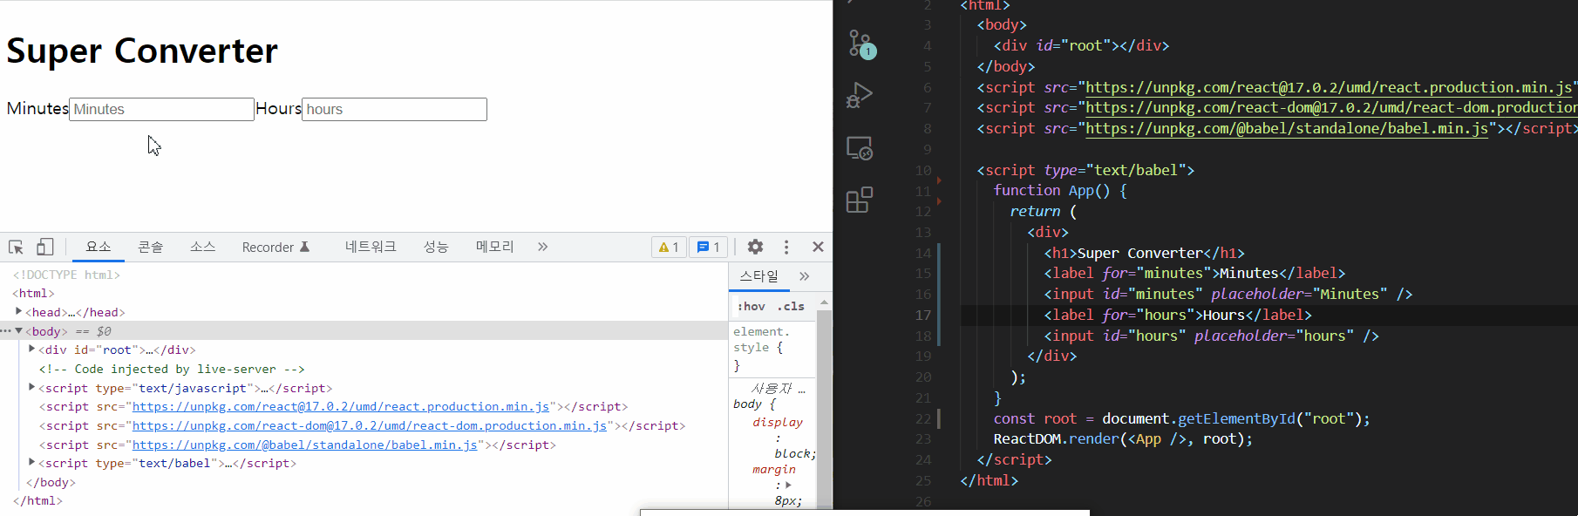
Task: Click the Hours label on page
Action: pyautogui.click(x=278, y=109)
